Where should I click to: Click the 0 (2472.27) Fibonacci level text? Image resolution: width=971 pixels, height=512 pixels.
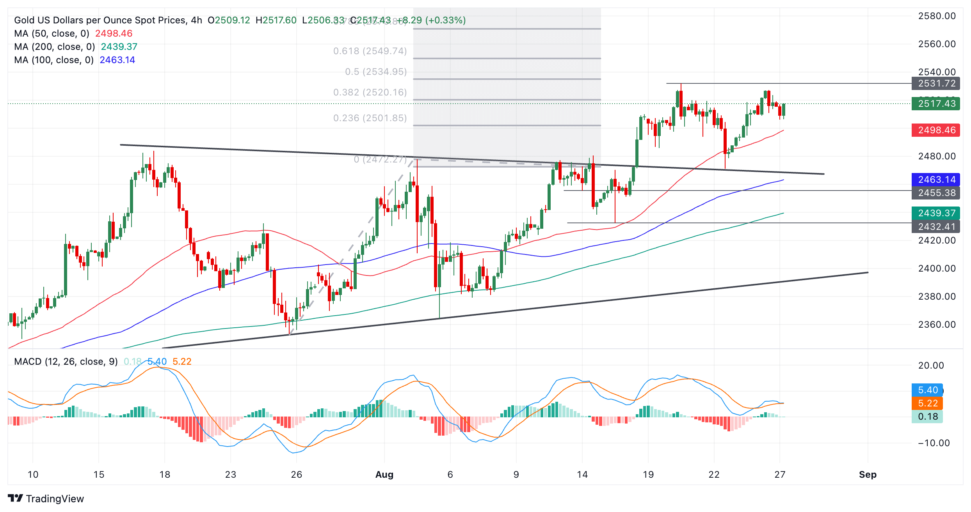(x=380, y=159)
